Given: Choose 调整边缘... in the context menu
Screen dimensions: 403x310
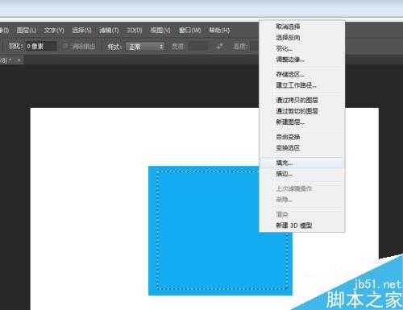Looking at the screenshot, I should (302, 60).
